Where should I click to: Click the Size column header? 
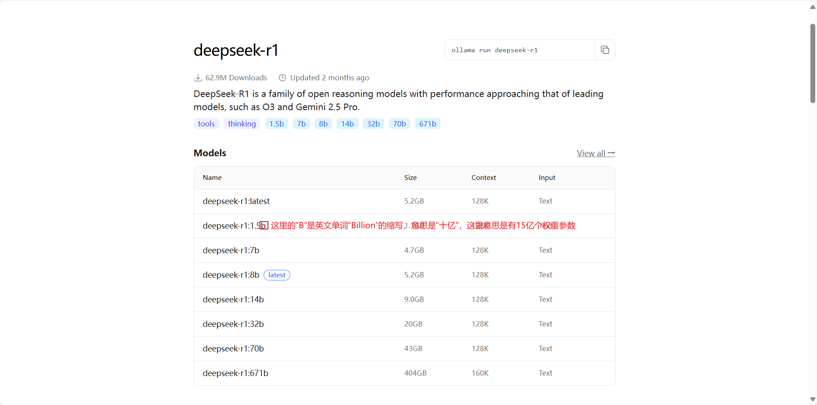coord(411,178)
